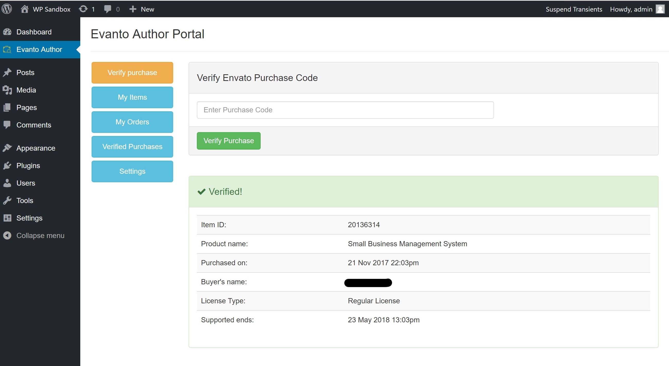Viewport: 669px width, 366px height.
Task: Click the License Type: label
Action: click(x=223, y=301)
